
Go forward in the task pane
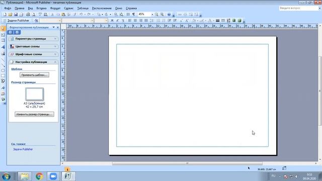point(17,32)
